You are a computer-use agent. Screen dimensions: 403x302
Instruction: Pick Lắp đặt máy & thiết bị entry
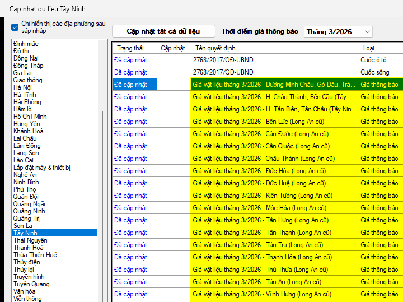pos(42,168)
